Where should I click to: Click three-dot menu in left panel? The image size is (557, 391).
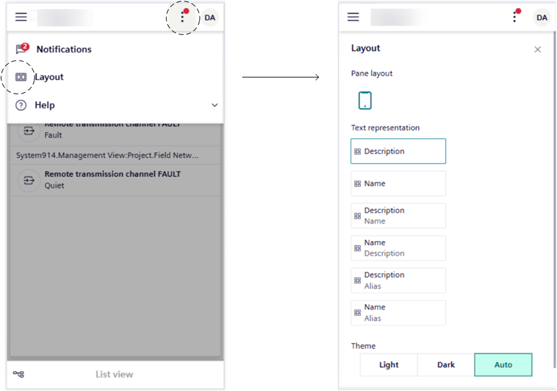pyautogui.click(x=182, y=17)
